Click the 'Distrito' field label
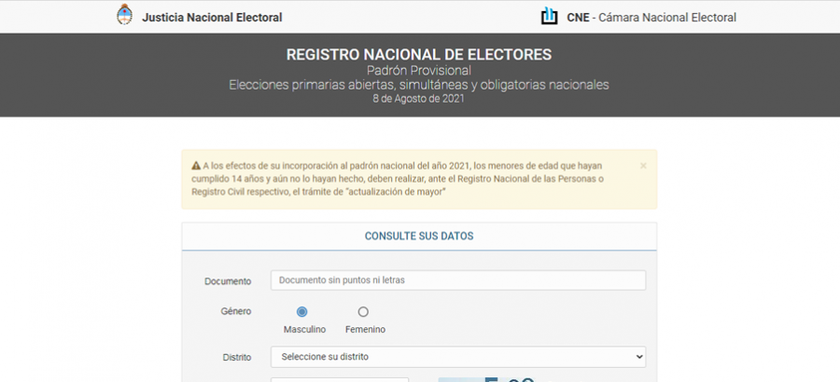The height and width of the screenshot is (382, 840). coord(237,357)
